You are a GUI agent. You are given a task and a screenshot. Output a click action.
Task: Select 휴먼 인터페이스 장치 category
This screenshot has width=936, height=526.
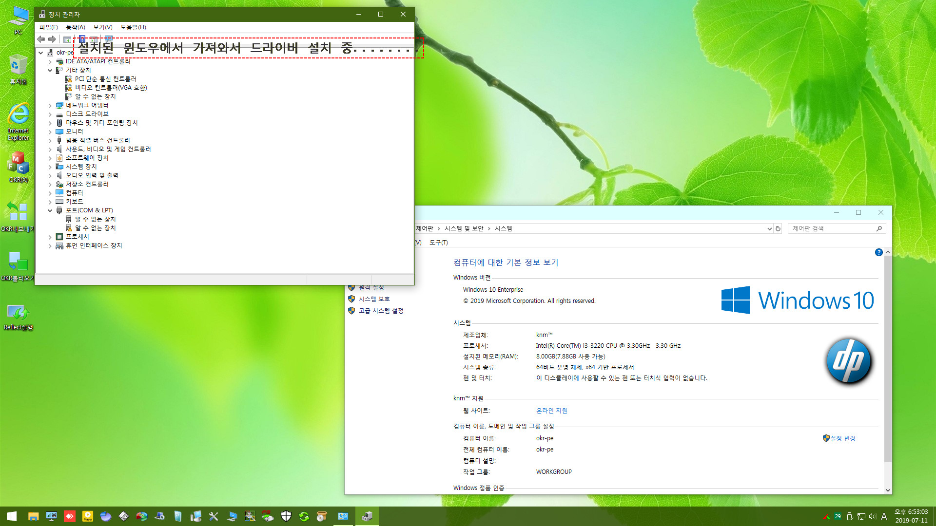coord(94,246)
